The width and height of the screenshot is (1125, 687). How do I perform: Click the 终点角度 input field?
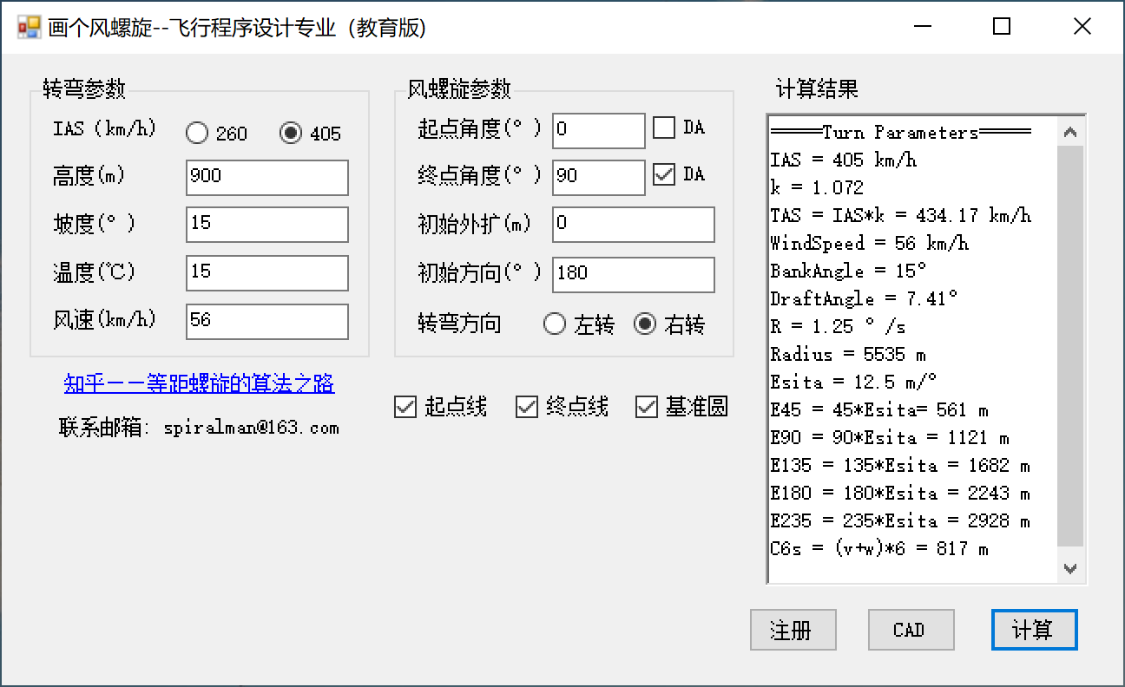[599, 177]
